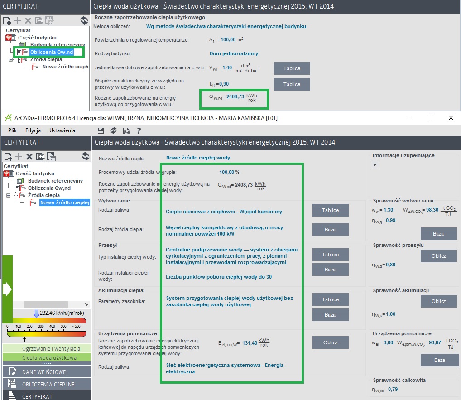Click the tree panel scrollbar right arrow

87,304
